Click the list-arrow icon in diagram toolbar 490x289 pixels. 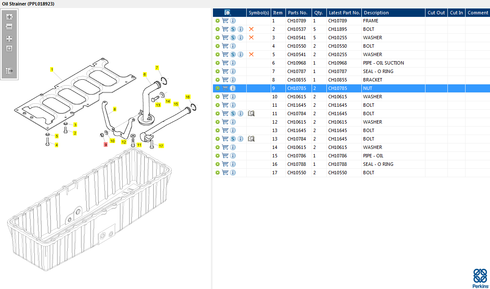click(x=9, y=71)
